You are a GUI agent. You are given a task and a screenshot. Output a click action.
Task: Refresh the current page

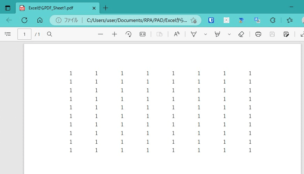tap(24, 20)
